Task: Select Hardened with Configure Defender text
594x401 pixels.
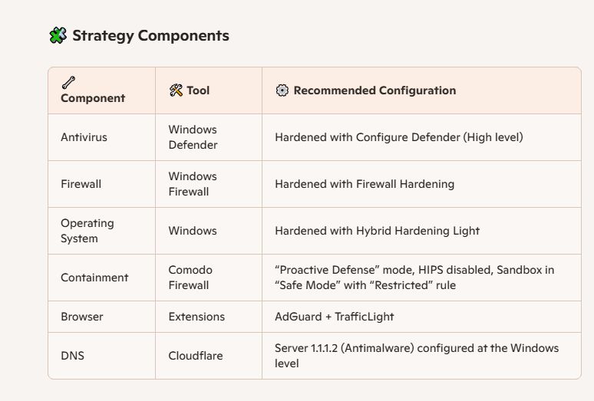Action: tap(399, 137)
